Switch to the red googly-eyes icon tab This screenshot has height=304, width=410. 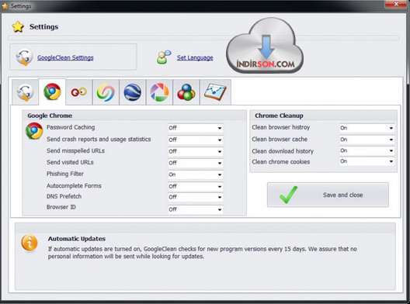click(79, 92)
